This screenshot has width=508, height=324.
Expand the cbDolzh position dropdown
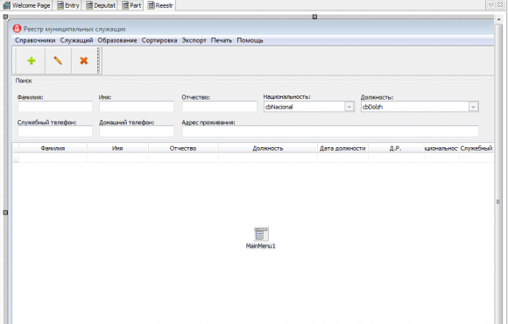click(x=473, y=107)
